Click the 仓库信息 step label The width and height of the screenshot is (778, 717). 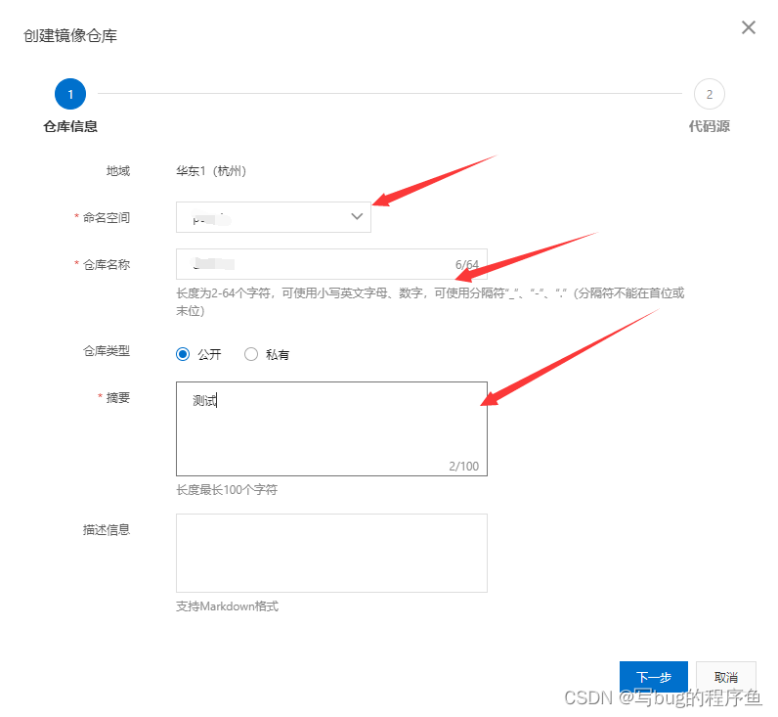[70, 126]
